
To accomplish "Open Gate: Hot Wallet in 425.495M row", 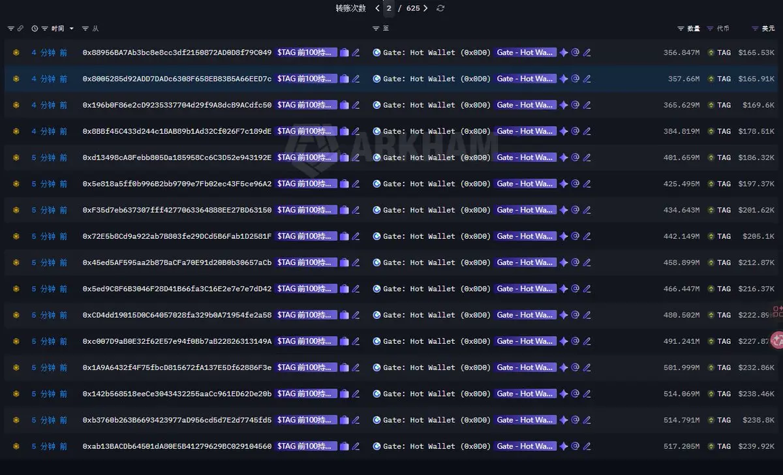I will pos(437,184).
